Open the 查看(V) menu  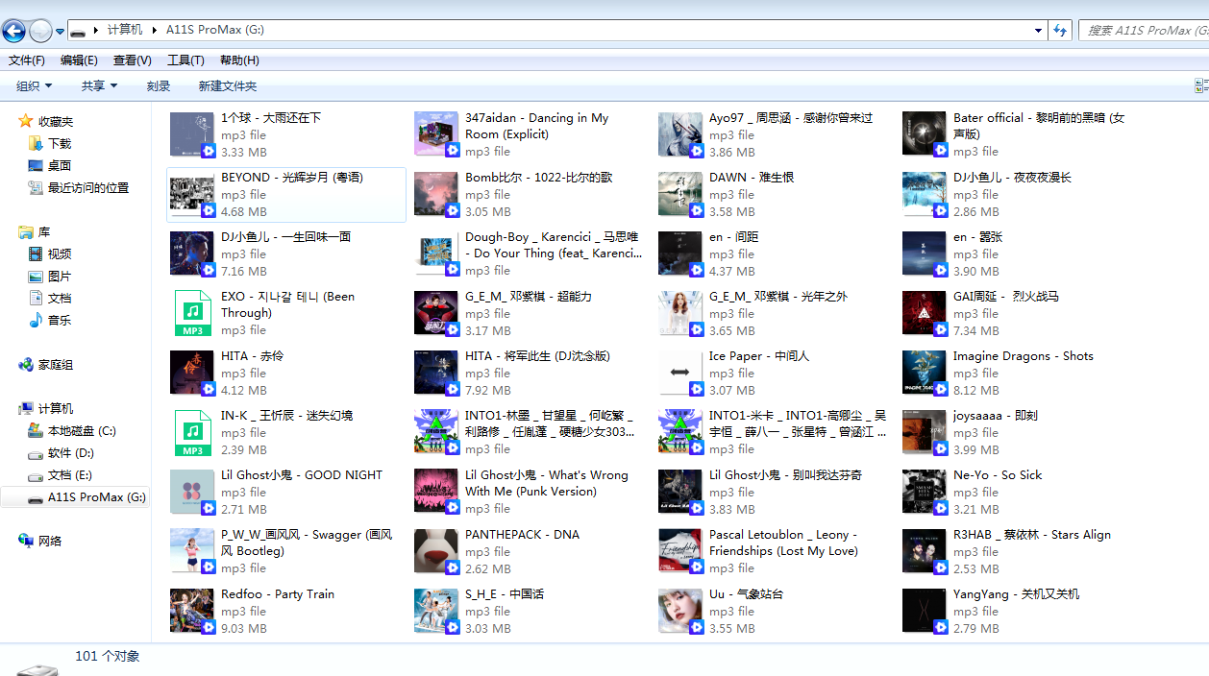tap(133, 60)
